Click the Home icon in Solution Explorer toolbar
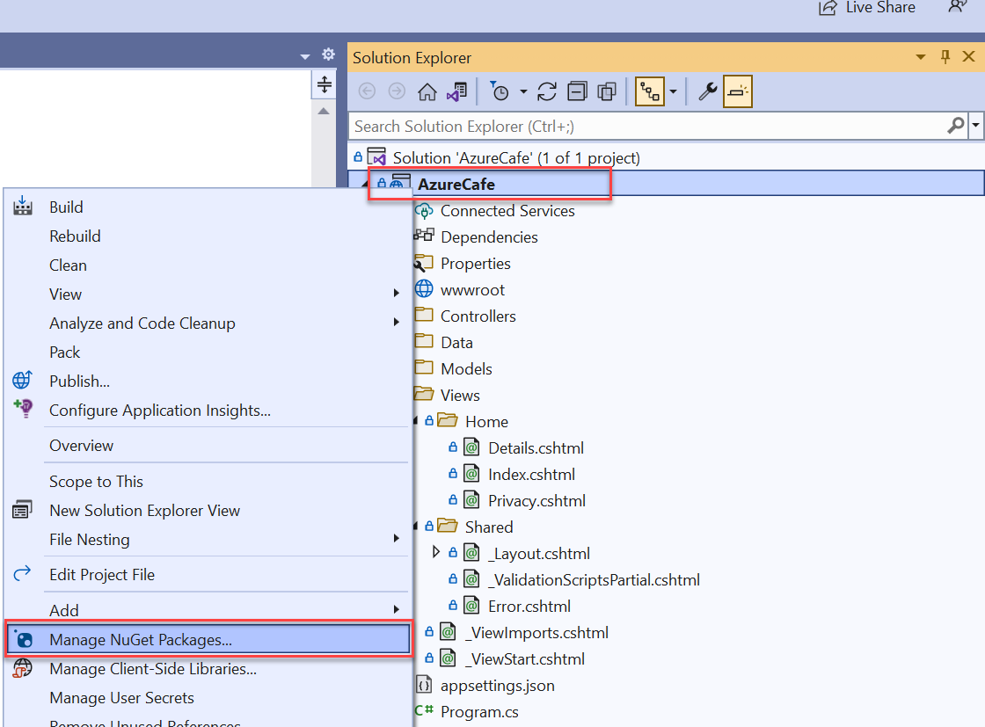The width and height of the screenshot is (985, 727). coord(427,91)
